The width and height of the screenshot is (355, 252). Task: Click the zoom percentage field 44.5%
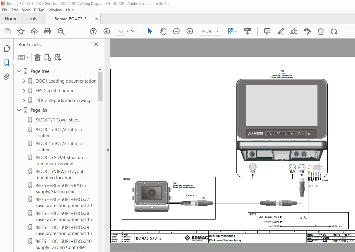click(207, 31)
